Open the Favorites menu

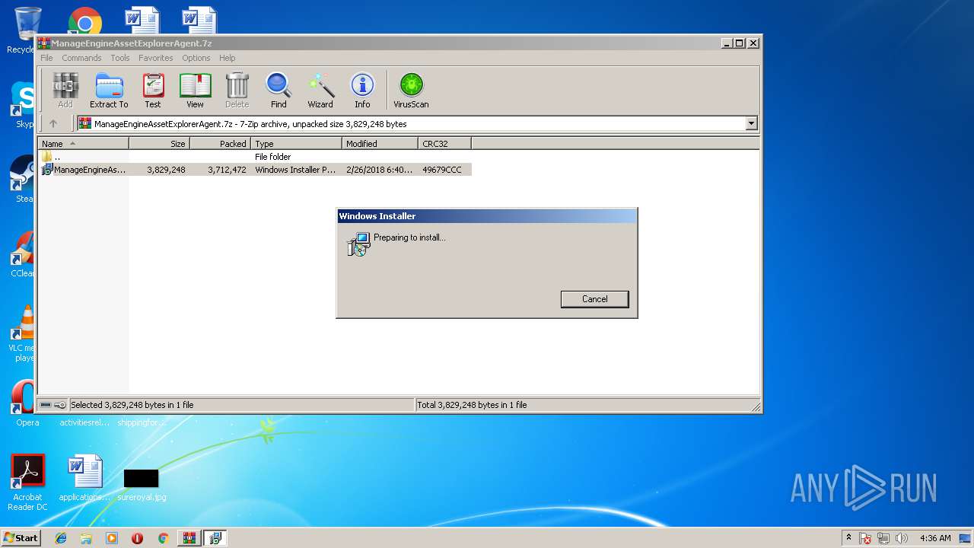(x=155, y=58)
